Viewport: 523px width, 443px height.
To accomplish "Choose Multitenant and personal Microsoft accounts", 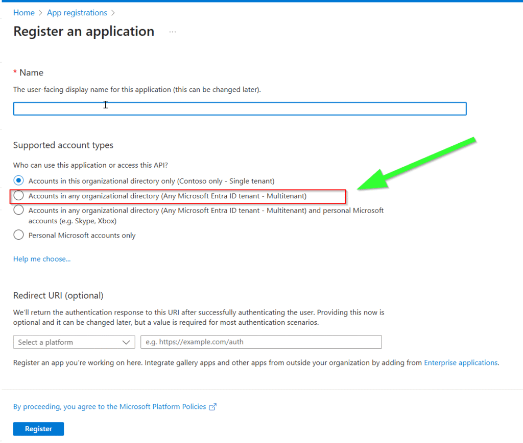I will tap(19, 210).
